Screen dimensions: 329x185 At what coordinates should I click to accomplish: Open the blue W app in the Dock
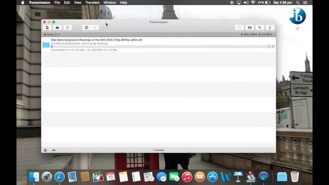click(225, 177)
